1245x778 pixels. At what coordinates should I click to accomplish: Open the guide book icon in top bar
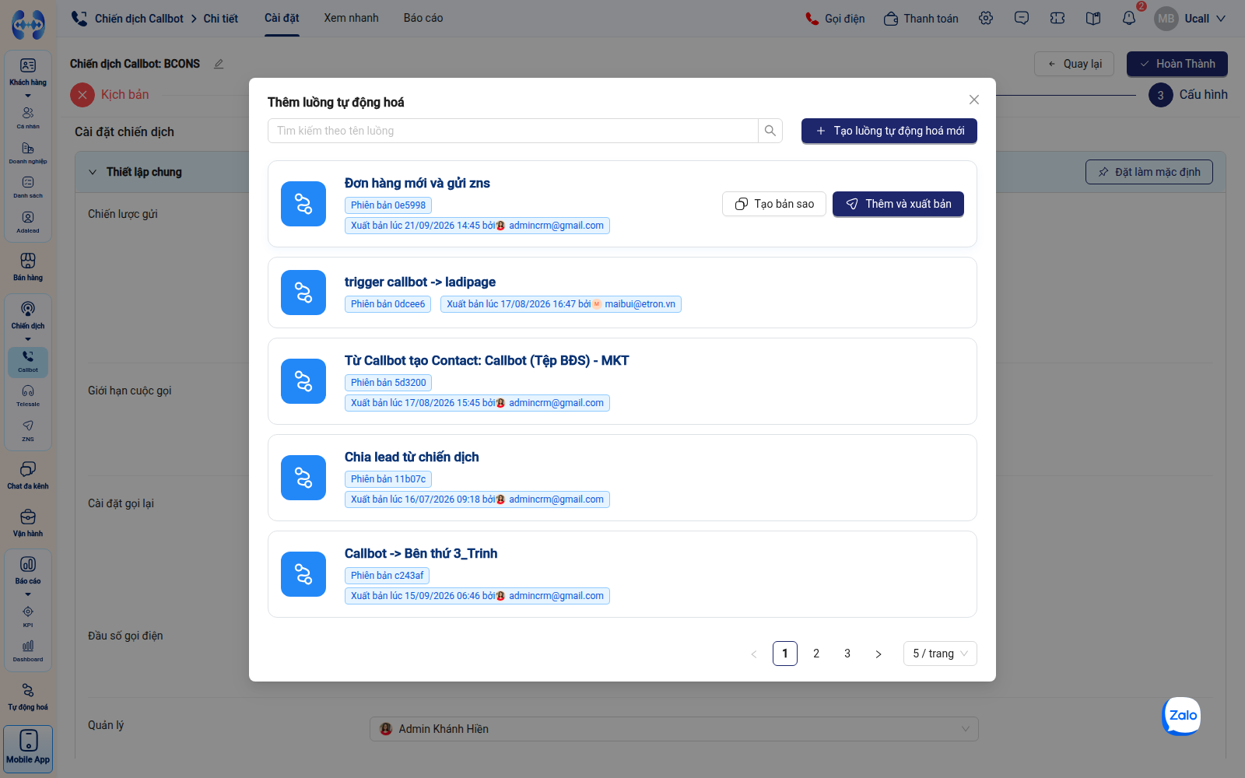pos(1093,18)
